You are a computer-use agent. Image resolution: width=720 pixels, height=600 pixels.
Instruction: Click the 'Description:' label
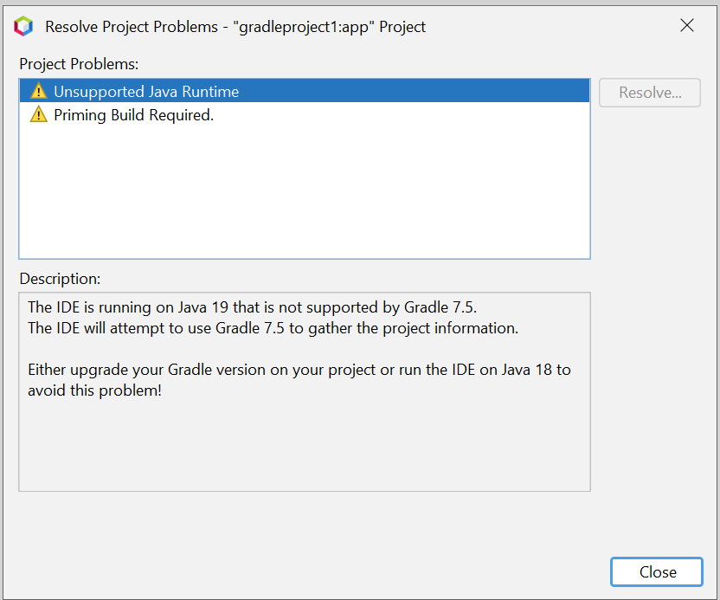pyautogui.click(x=60, y=279)
